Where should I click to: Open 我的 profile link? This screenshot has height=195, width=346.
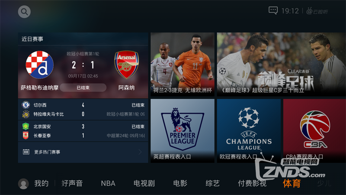(41, 183)
